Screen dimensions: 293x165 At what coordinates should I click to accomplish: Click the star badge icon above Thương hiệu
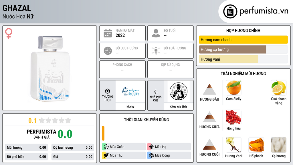coord(108,91)
